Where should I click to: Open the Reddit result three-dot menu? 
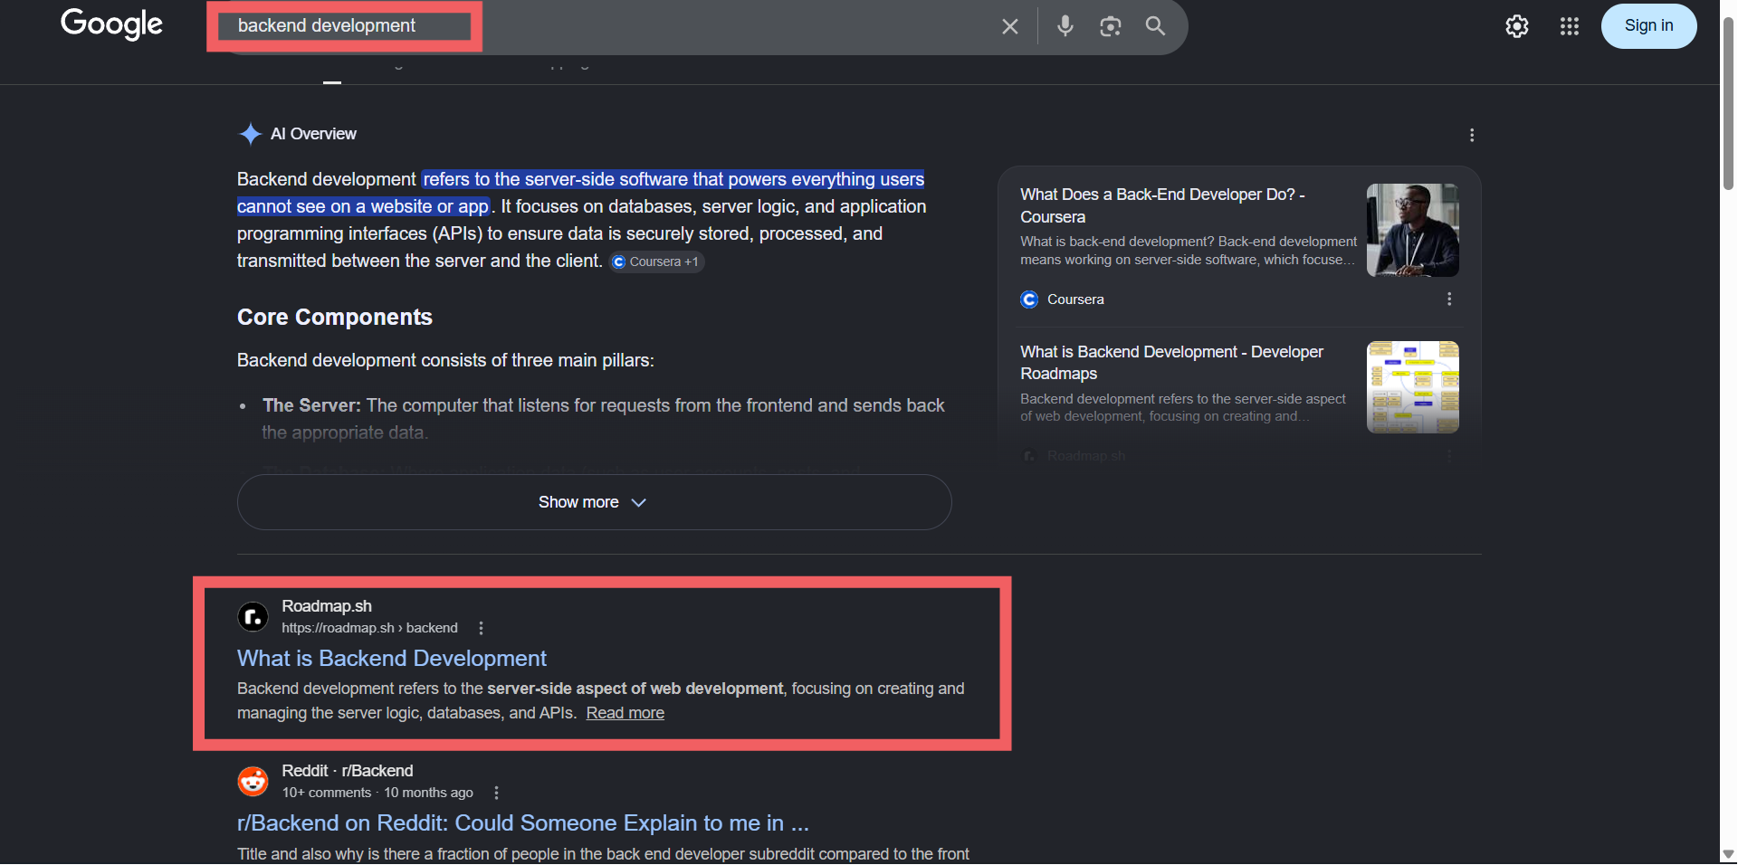[496, 793]
